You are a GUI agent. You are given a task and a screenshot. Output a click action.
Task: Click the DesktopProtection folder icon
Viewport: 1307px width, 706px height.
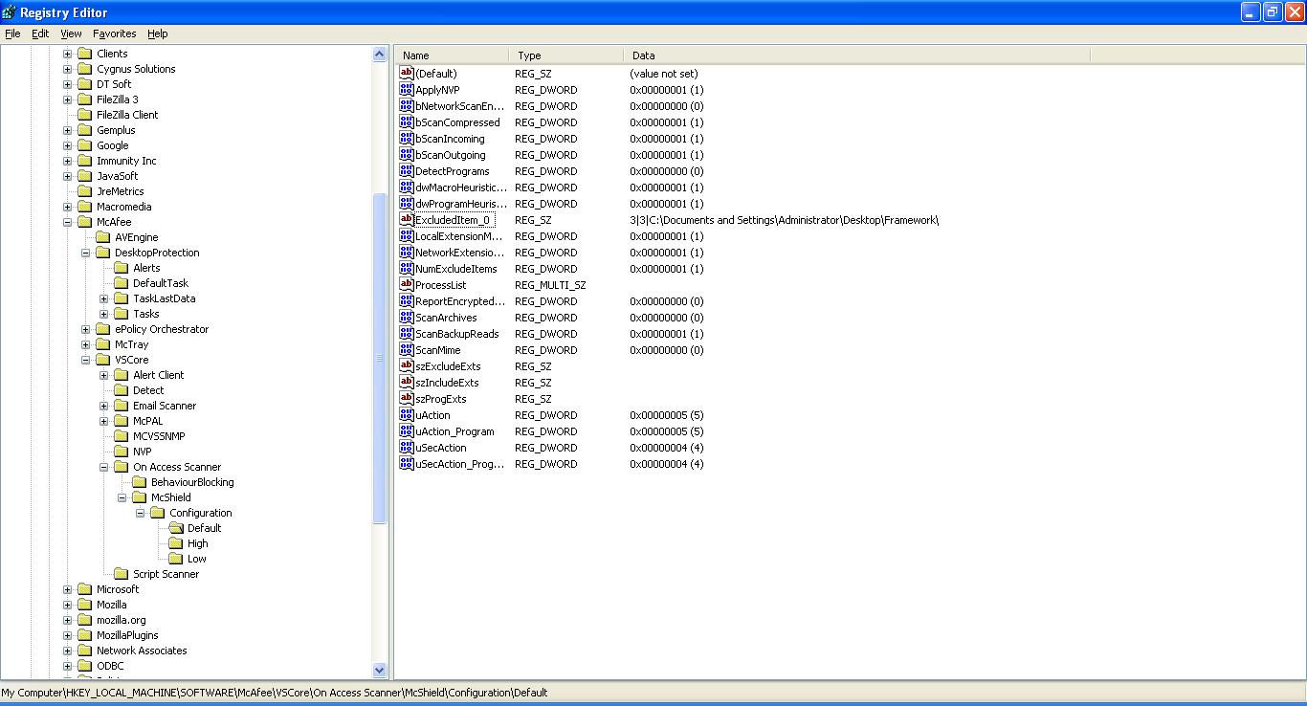pos(102,253)
